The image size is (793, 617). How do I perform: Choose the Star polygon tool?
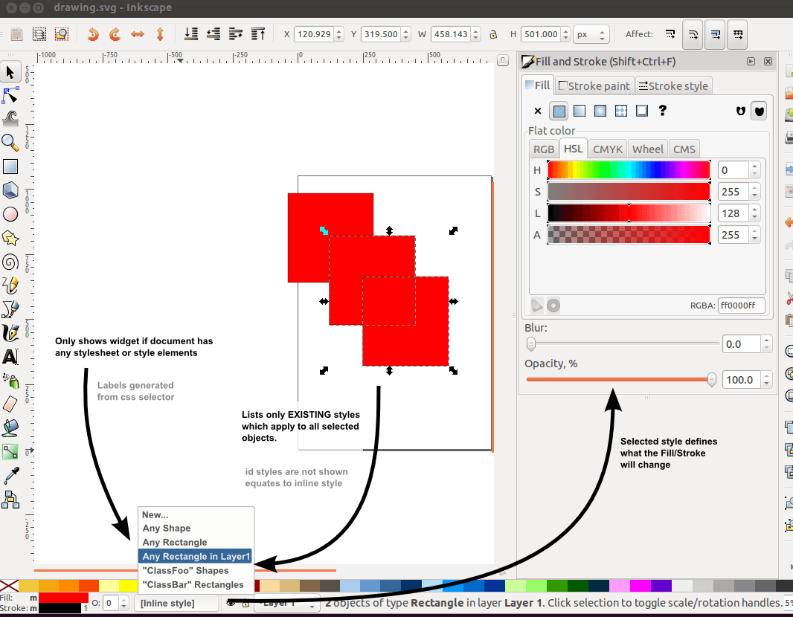(10, 238)
